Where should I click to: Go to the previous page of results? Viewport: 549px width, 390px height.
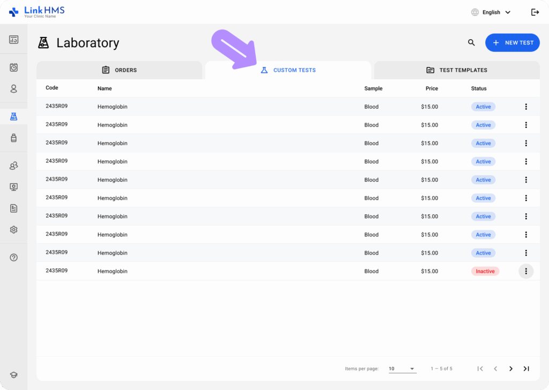pyautogui.click(x=495, y=369)
